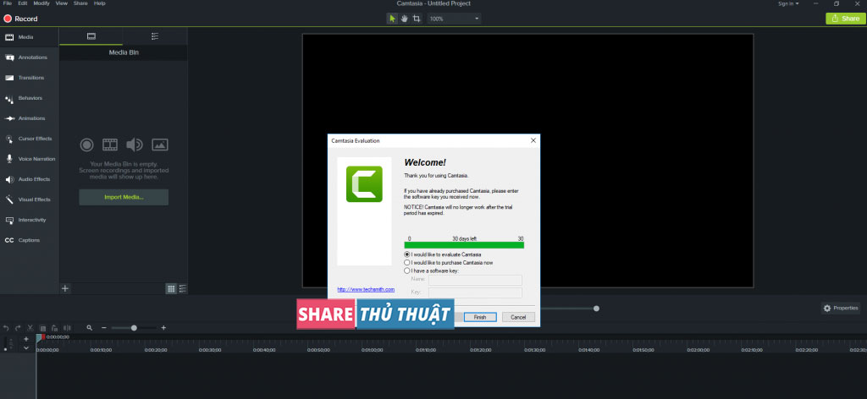Open the Help menu
This screenshot has height=399, width=867.
(100, 3)
